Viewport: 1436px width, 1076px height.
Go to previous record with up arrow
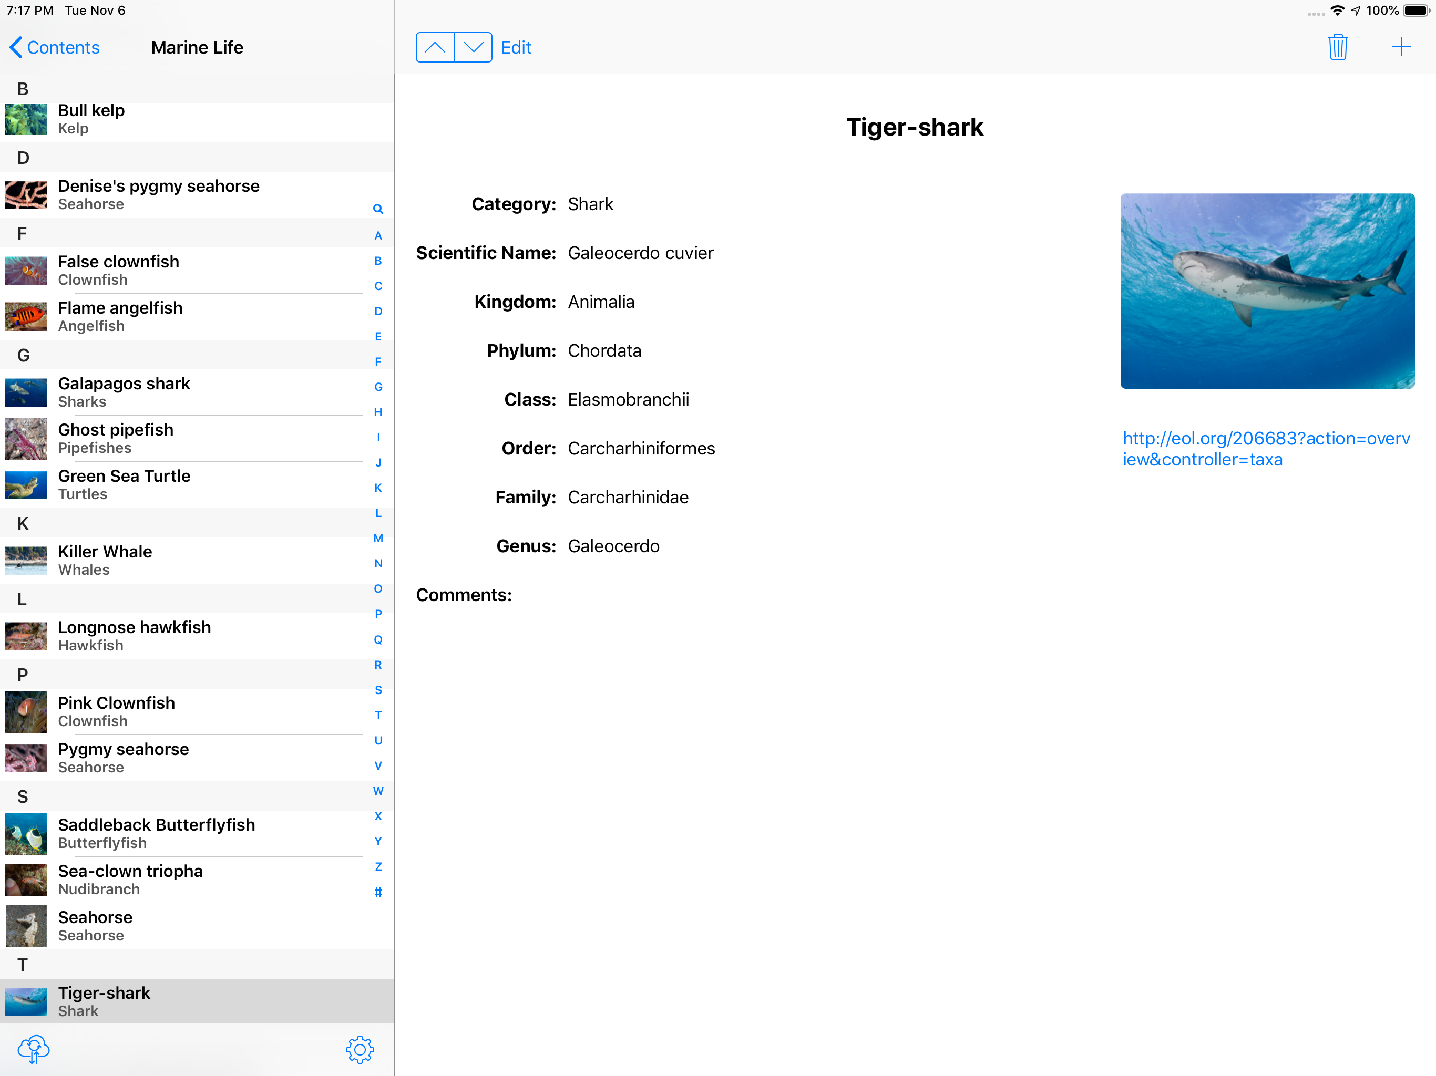pos(435,47)
